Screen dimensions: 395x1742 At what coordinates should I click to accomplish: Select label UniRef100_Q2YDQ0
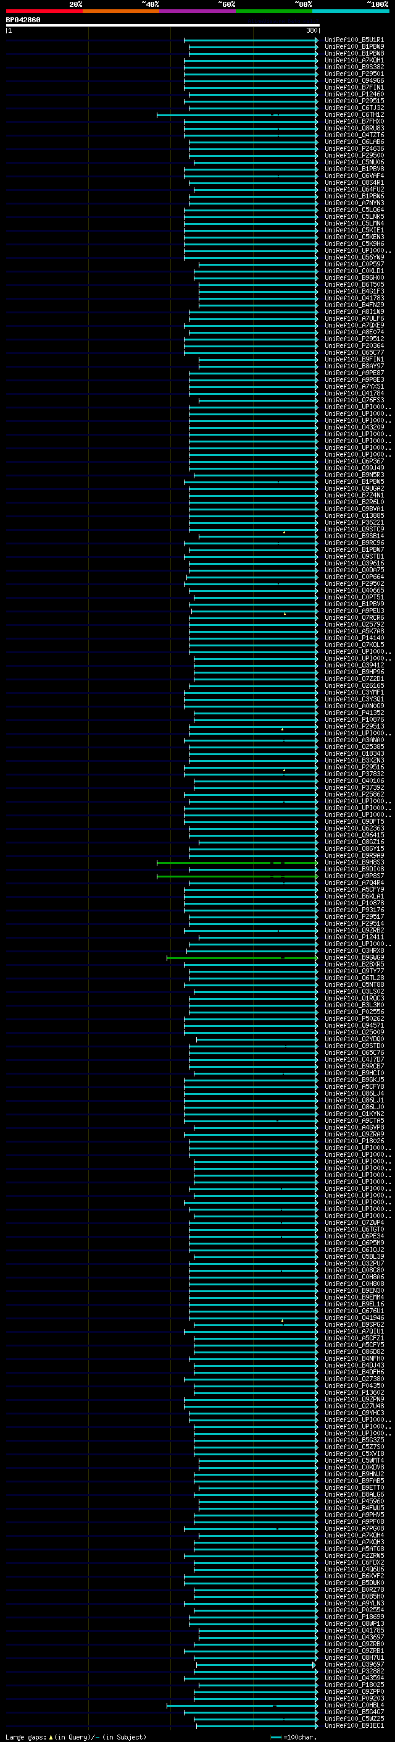(354, 1039)
